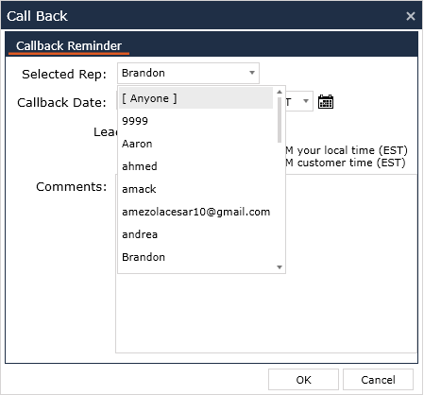Close the Call Back dialog

point(411,16)
